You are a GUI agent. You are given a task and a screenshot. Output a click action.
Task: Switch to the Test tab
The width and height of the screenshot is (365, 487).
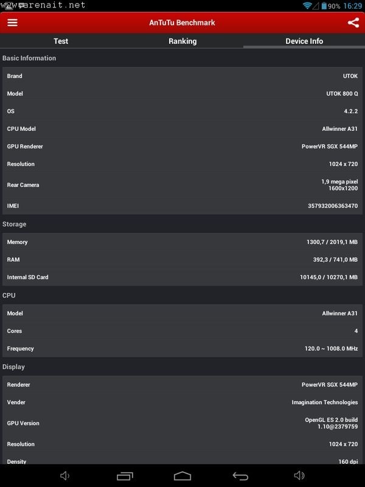(61, 41)
